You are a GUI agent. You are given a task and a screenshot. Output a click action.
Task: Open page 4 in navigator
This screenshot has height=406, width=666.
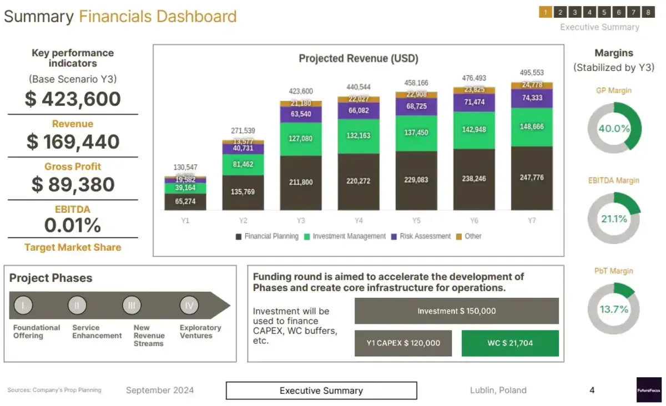click(x=589, y=12)
